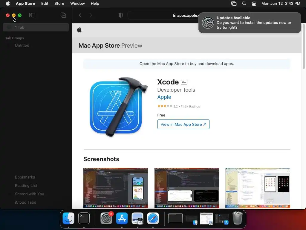306x230 pixels.
Task: Open Preview app in the Dock
Action: [137, 218]
